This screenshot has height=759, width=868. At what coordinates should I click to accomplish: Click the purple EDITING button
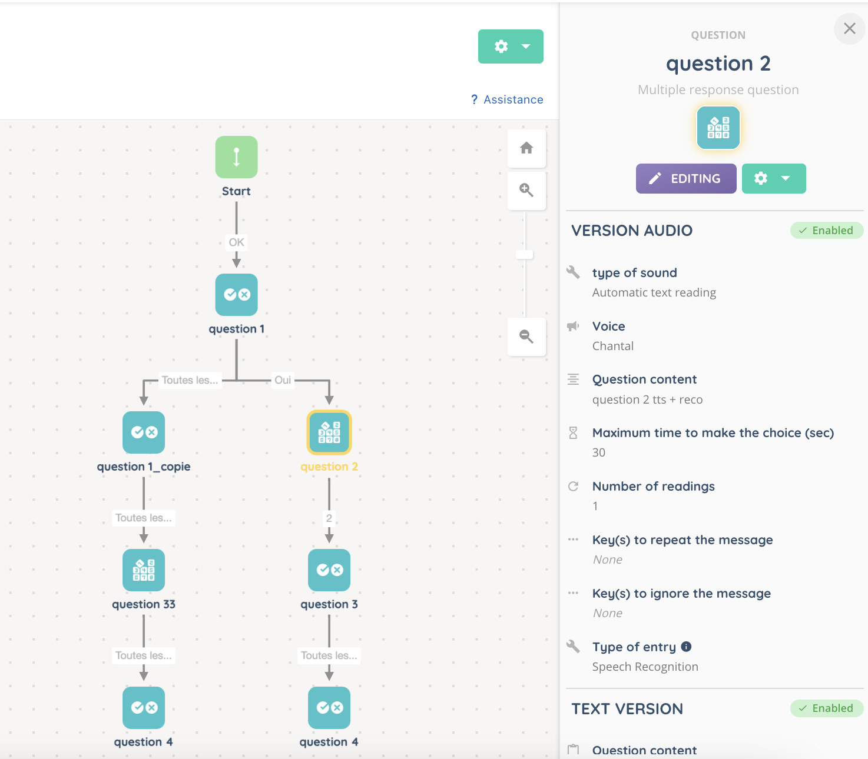click(686, 179)
